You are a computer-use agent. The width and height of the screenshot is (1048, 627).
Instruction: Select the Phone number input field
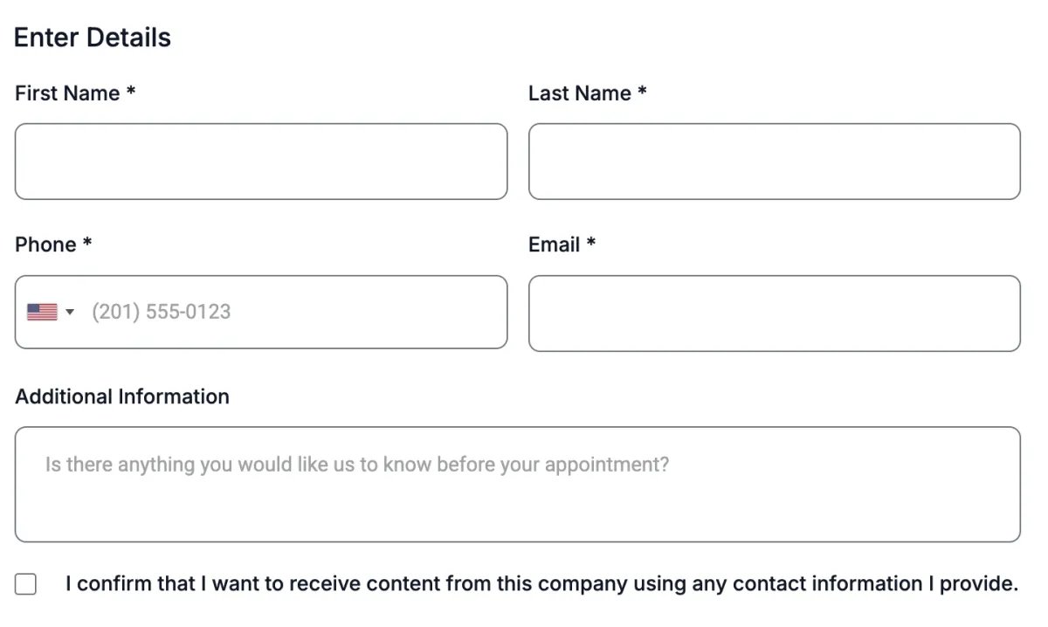pos(297,312)
